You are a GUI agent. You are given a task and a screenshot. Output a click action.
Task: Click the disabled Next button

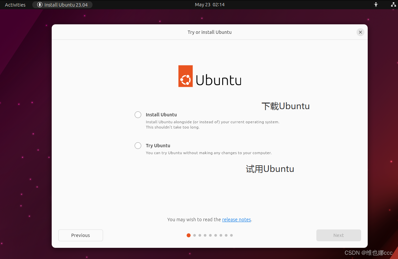pyautogui.click(x=338, y=235)
